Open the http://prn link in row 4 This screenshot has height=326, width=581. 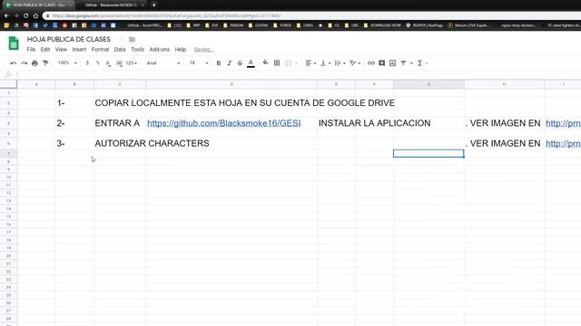(x=563, y=123)
